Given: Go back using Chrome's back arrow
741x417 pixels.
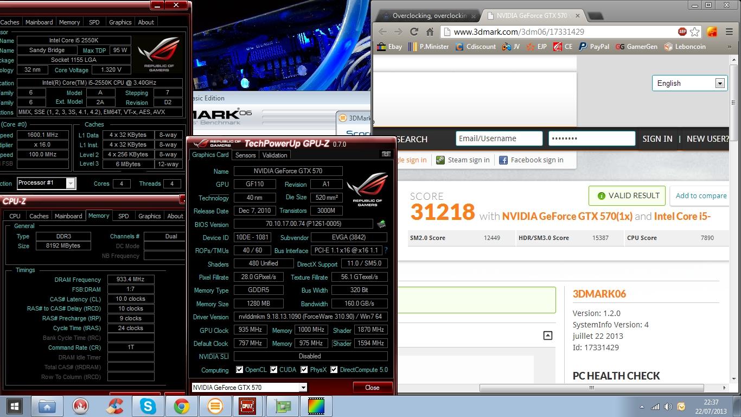Looking at the screenshot, I should coord(382,31).
